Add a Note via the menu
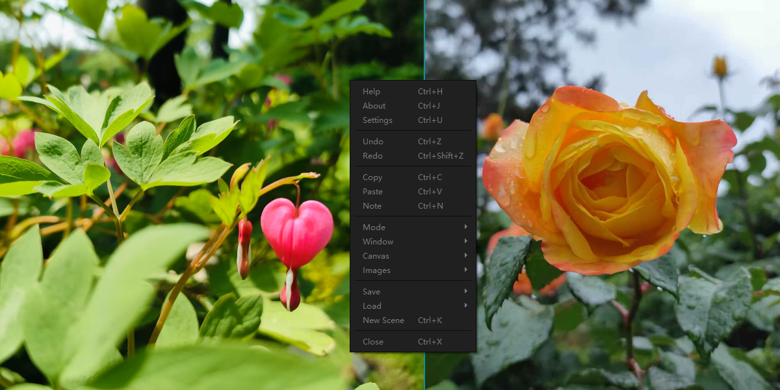 click(x=372, y=206)
